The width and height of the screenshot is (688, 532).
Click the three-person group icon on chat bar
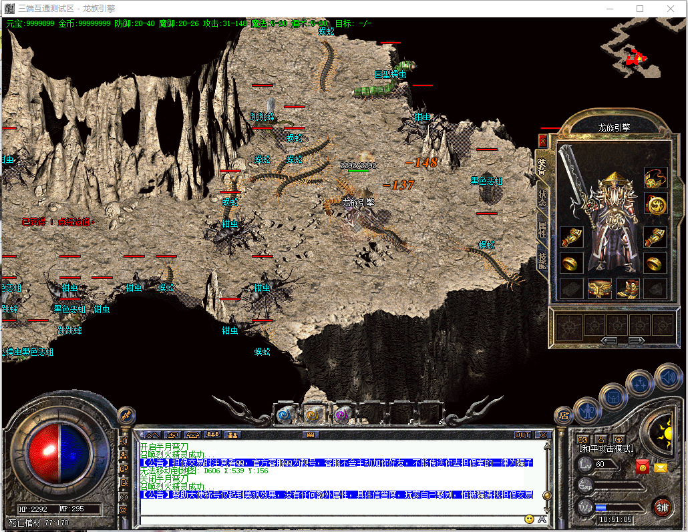[213, 435]
